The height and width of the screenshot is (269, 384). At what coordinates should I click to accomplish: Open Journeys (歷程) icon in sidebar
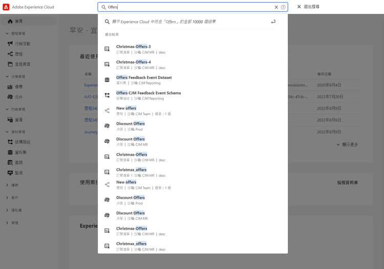(10, 54)
